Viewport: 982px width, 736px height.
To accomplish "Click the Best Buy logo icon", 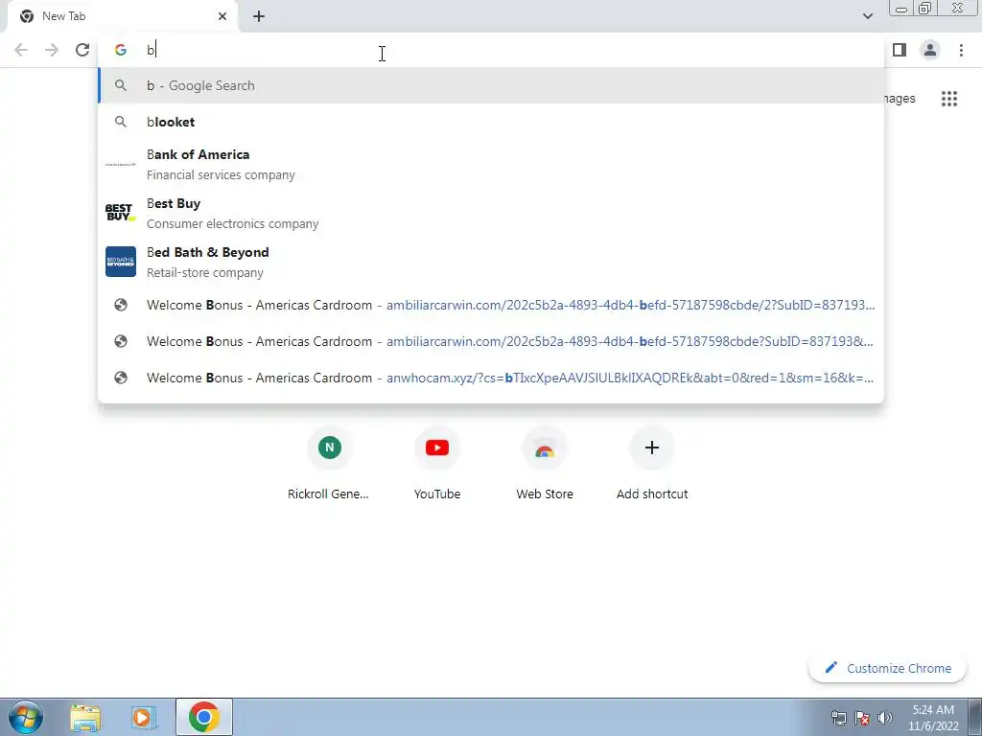I will (120, 213).
